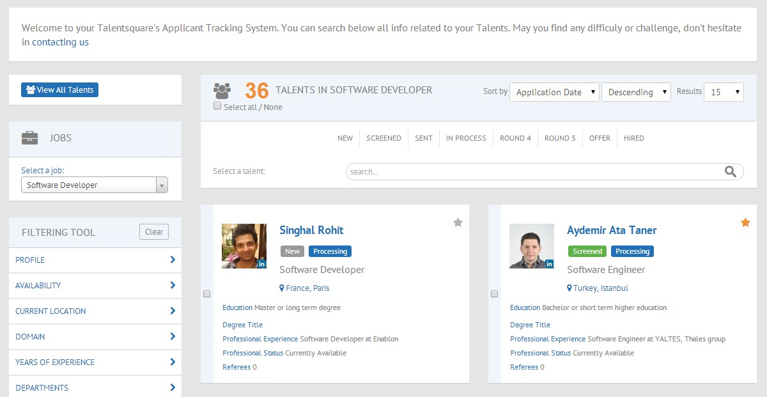Click the talents group icon beside the count 36

[x=222, y=91]
